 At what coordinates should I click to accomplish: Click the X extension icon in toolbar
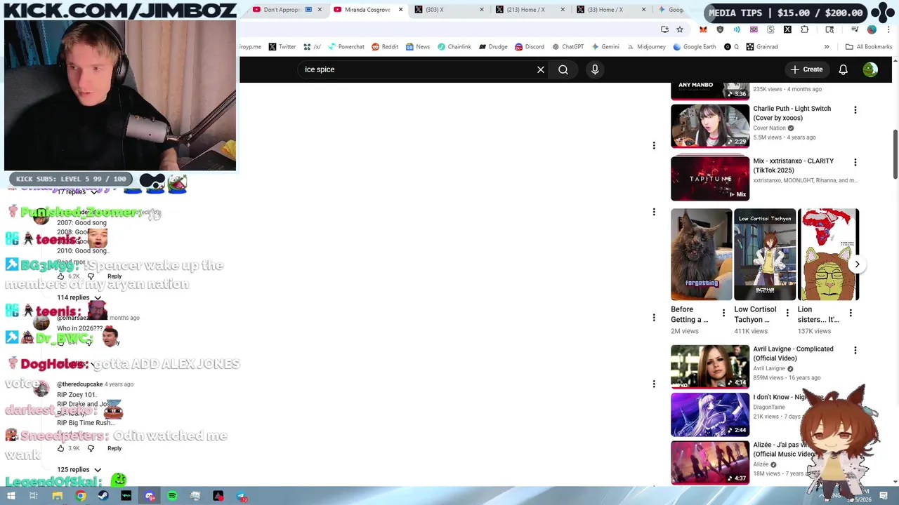(x=787, y=29)
